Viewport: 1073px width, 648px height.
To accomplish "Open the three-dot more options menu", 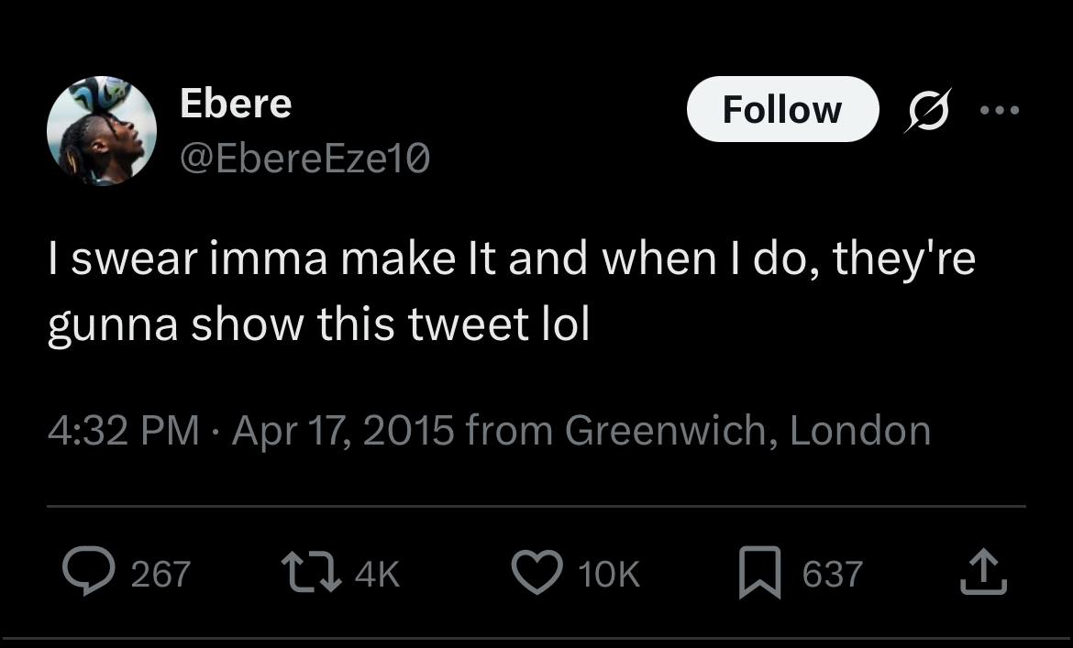I will [x=999, y=110].
